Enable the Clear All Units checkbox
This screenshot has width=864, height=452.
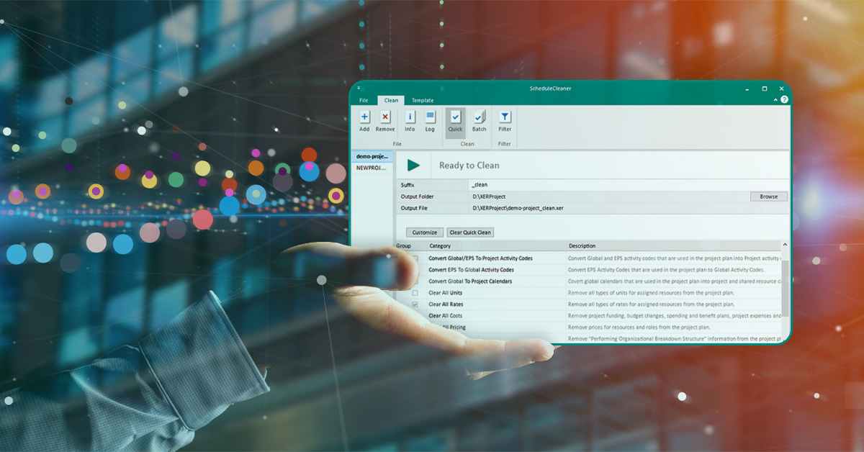pyautogui.click(x=415, y=293)
